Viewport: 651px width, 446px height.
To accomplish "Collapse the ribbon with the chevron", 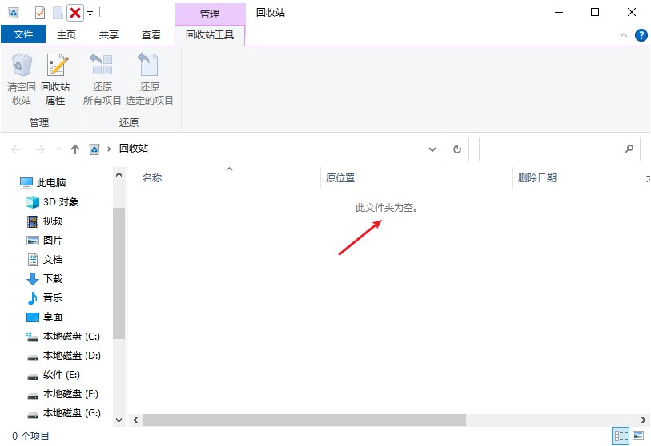I will tap(624, 35).
